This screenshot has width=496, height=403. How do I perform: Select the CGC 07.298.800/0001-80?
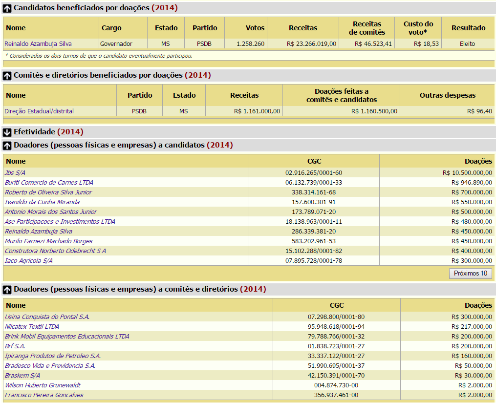pos(336,317)
